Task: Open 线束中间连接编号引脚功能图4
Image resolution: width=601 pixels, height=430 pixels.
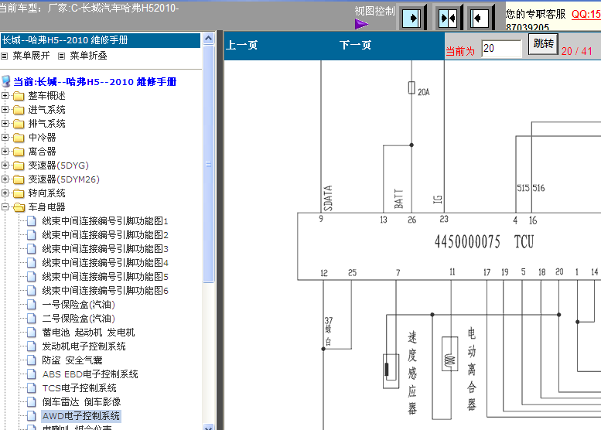Action: coord(105,263)
